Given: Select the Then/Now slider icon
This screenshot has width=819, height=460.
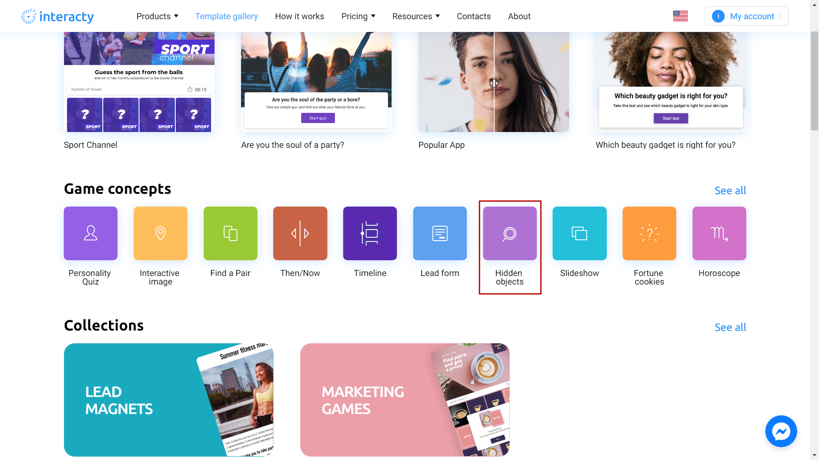Looking at the screenshot, I should tap(300, 233).
